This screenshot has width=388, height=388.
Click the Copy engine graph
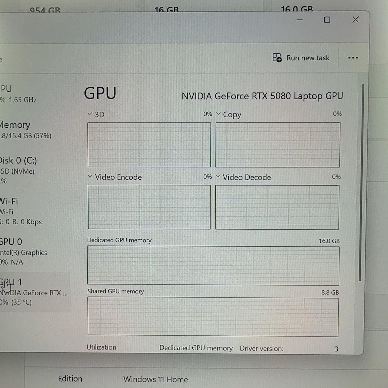tap(278, 145)
